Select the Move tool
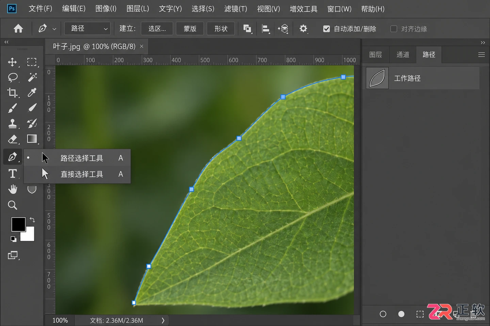This screenshot has width=490, height=326. coord(13,62)
